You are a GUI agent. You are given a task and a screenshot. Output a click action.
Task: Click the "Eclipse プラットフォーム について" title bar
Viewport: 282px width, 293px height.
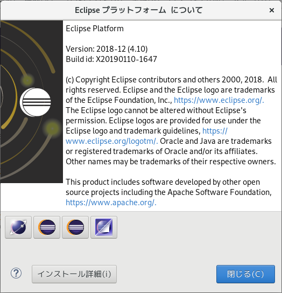(139, 10)
